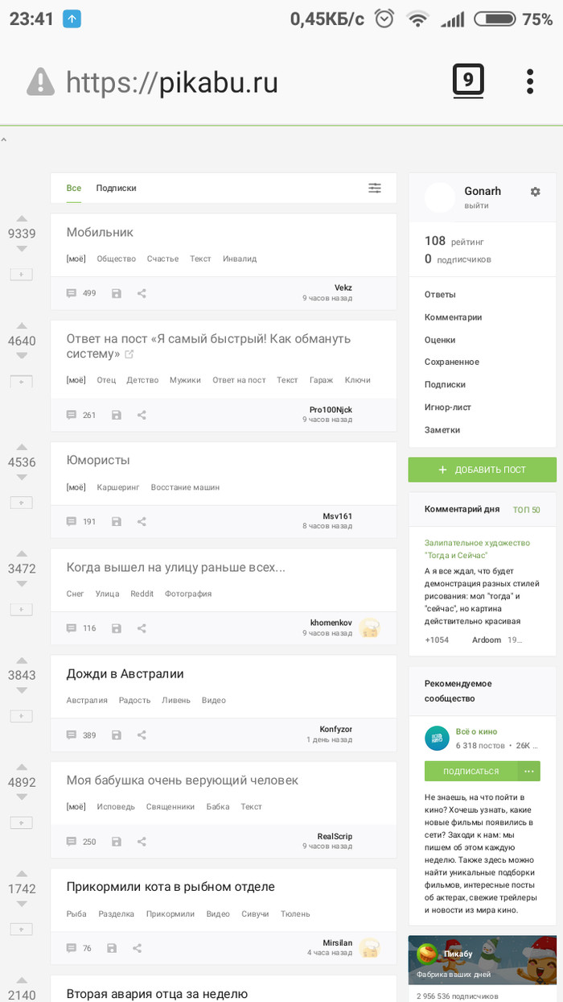Expand the plus box under the 3843 rating

coord(22,716)
